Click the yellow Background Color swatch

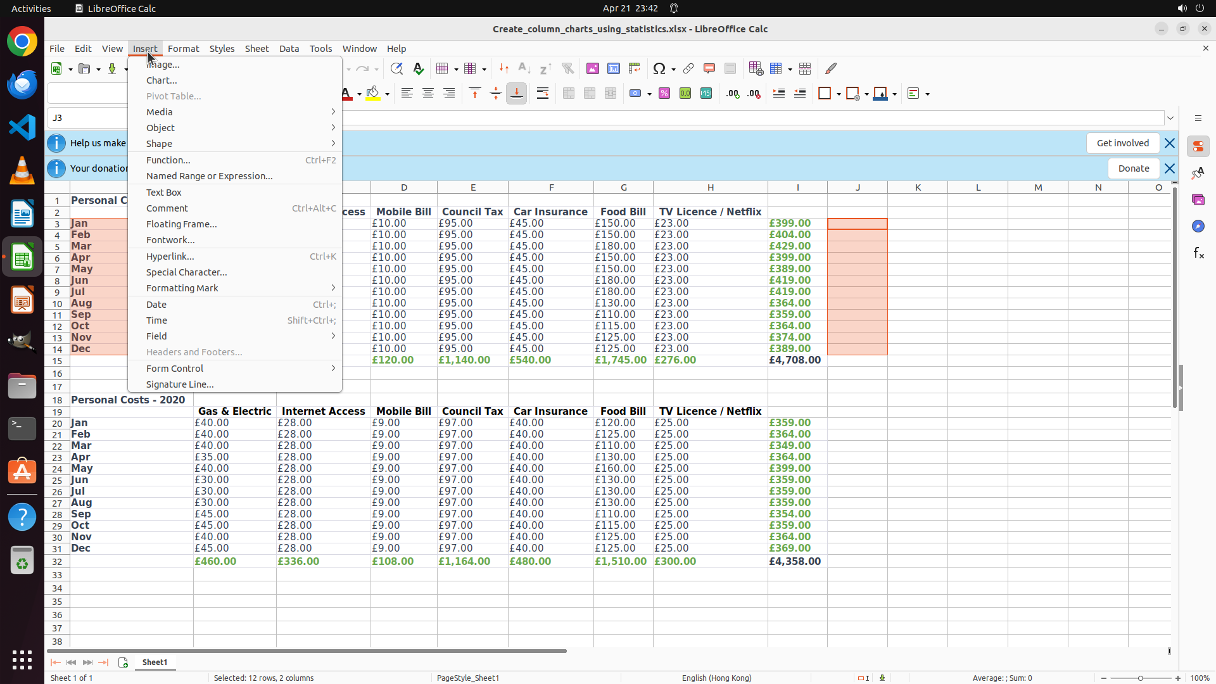pyautogui.click(x=373, y=94)
